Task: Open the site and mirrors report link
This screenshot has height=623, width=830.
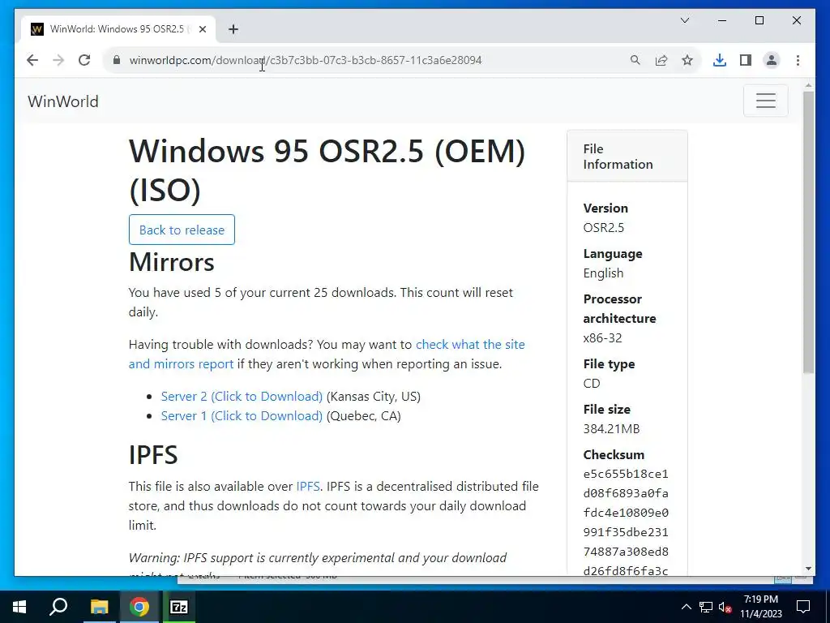Action: [x=327, y=354]
